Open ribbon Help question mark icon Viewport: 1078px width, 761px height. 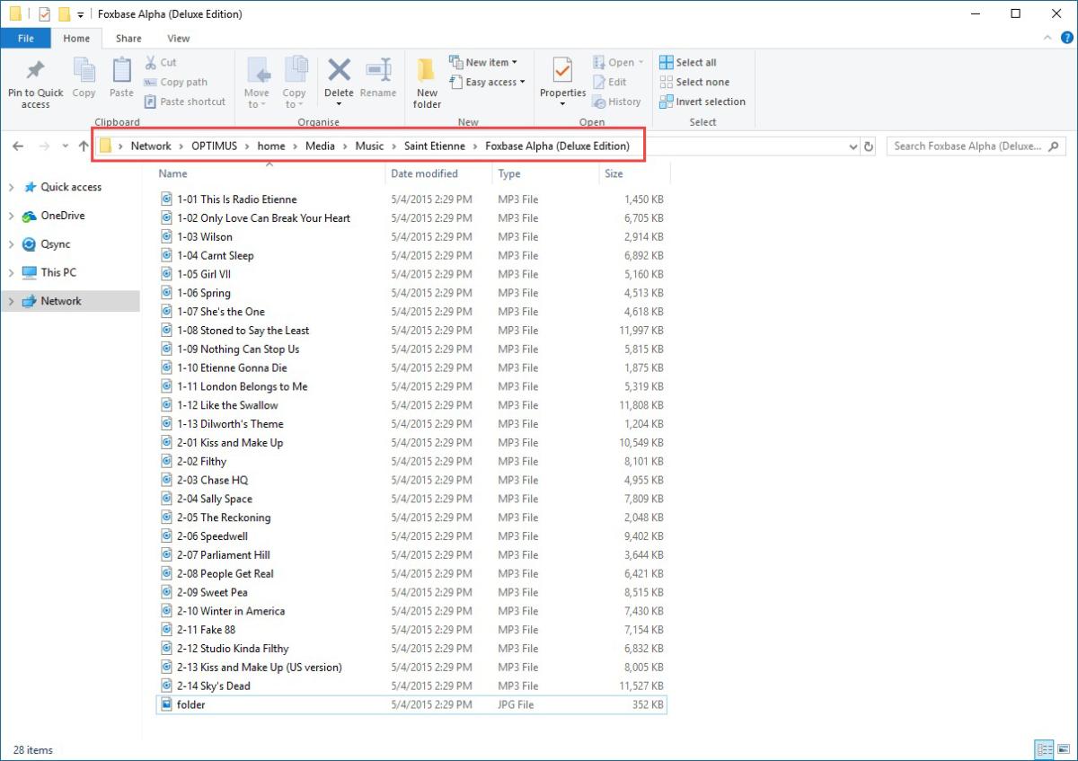point(1066,39)
